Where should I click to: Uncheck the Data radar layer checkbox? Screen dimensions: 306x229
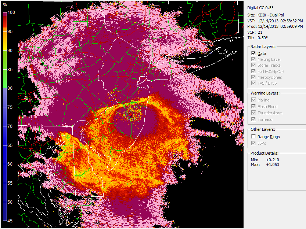[253, 53]
